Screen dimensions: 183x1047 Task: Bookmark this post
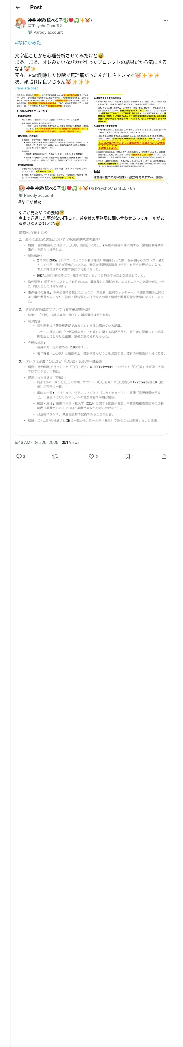[127, 456]
